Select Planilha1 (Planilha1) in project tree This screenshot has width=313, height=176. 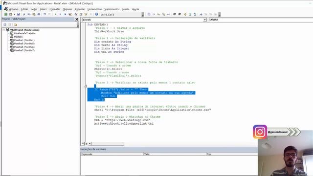coord(24,40)
